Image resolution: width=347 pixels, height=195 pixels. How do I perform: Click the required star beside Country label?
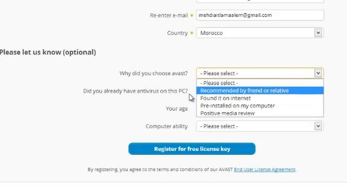point(191,33)
